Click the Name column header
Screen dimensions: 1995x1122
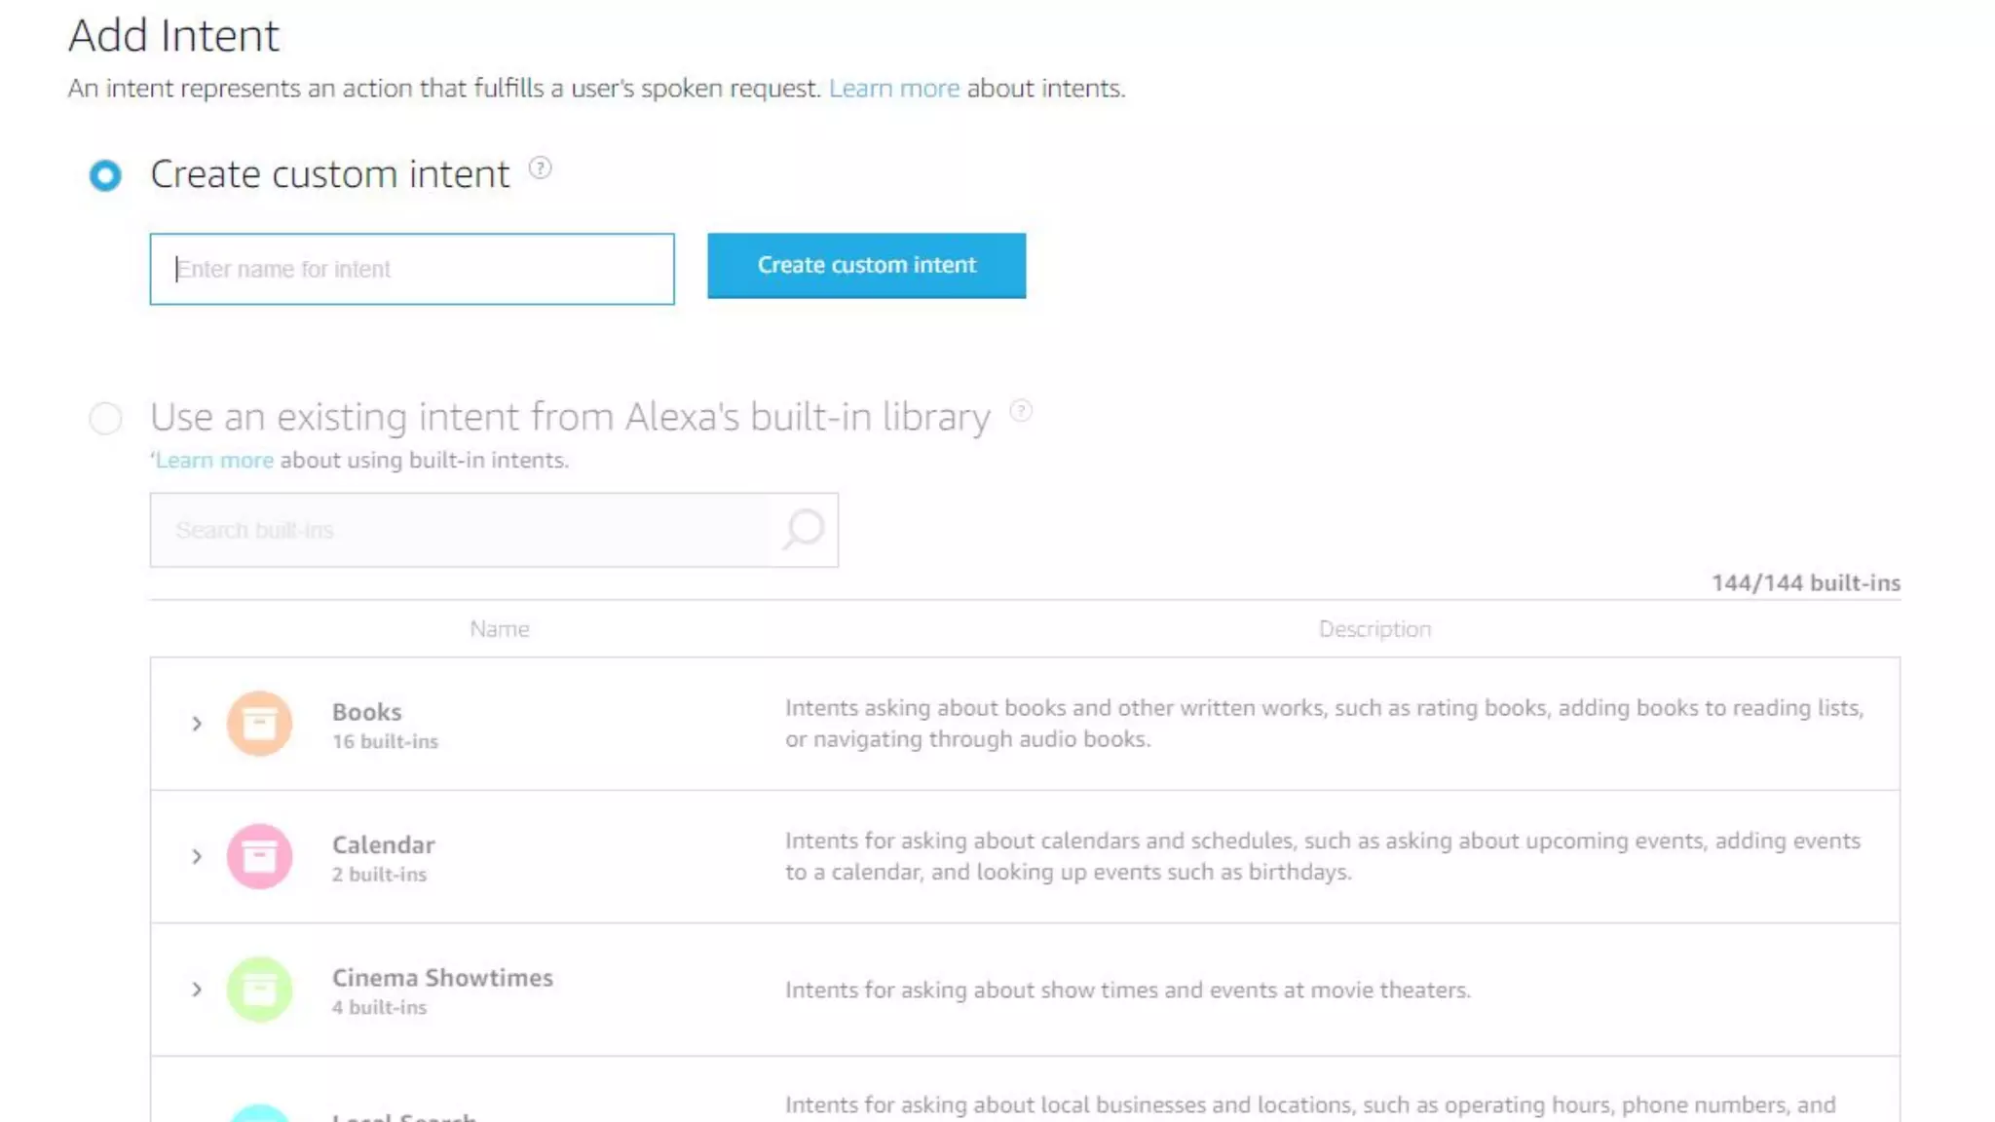pyautogui.click(x=499, y=629)
